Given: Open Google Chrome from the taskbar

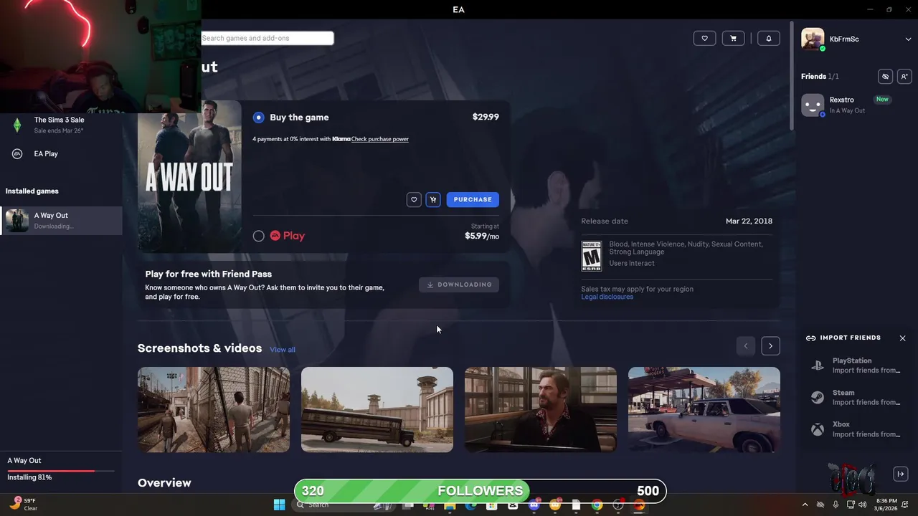Looking at the screenshot, I should [597, 505].
